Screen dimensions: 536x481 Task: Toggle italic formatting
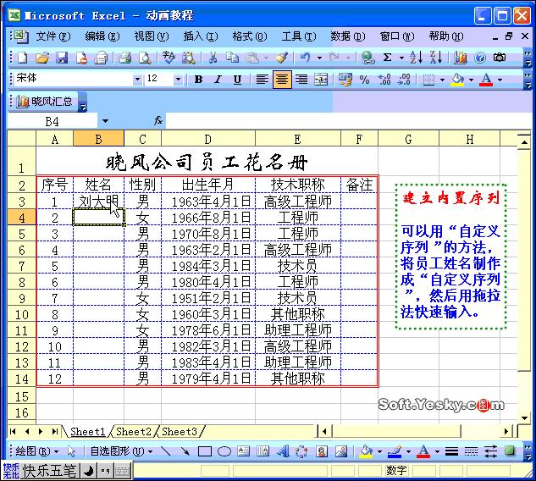click(218, 80)
